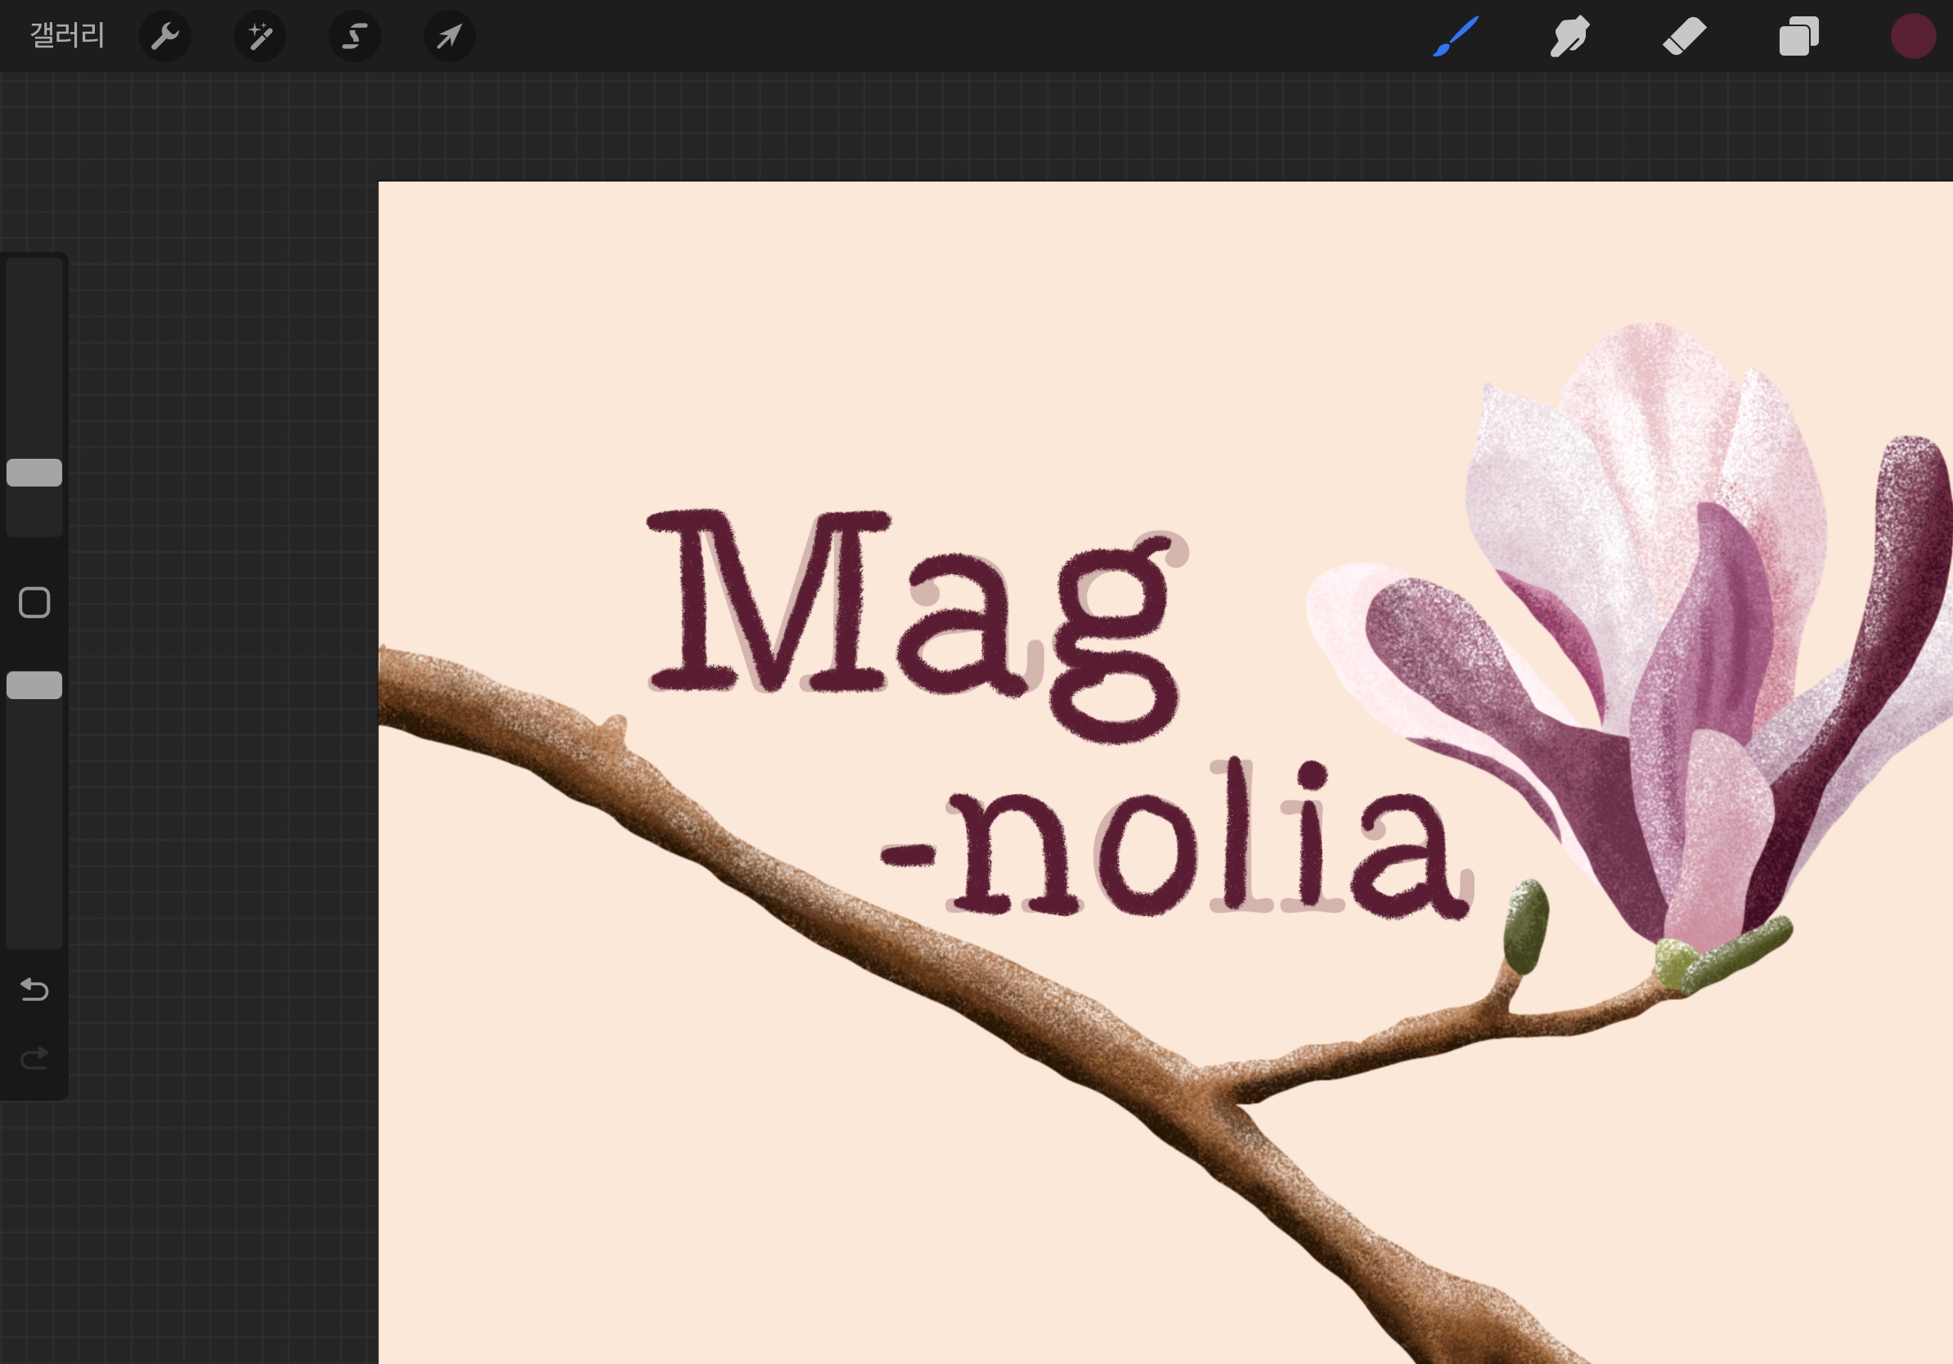1953x1364 pixels.
Task: Activate the Transform arrow tool
Action: point(449,37)
